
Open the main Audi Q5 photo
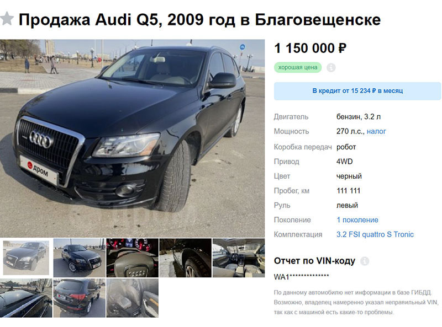click(x=132, y=138)
